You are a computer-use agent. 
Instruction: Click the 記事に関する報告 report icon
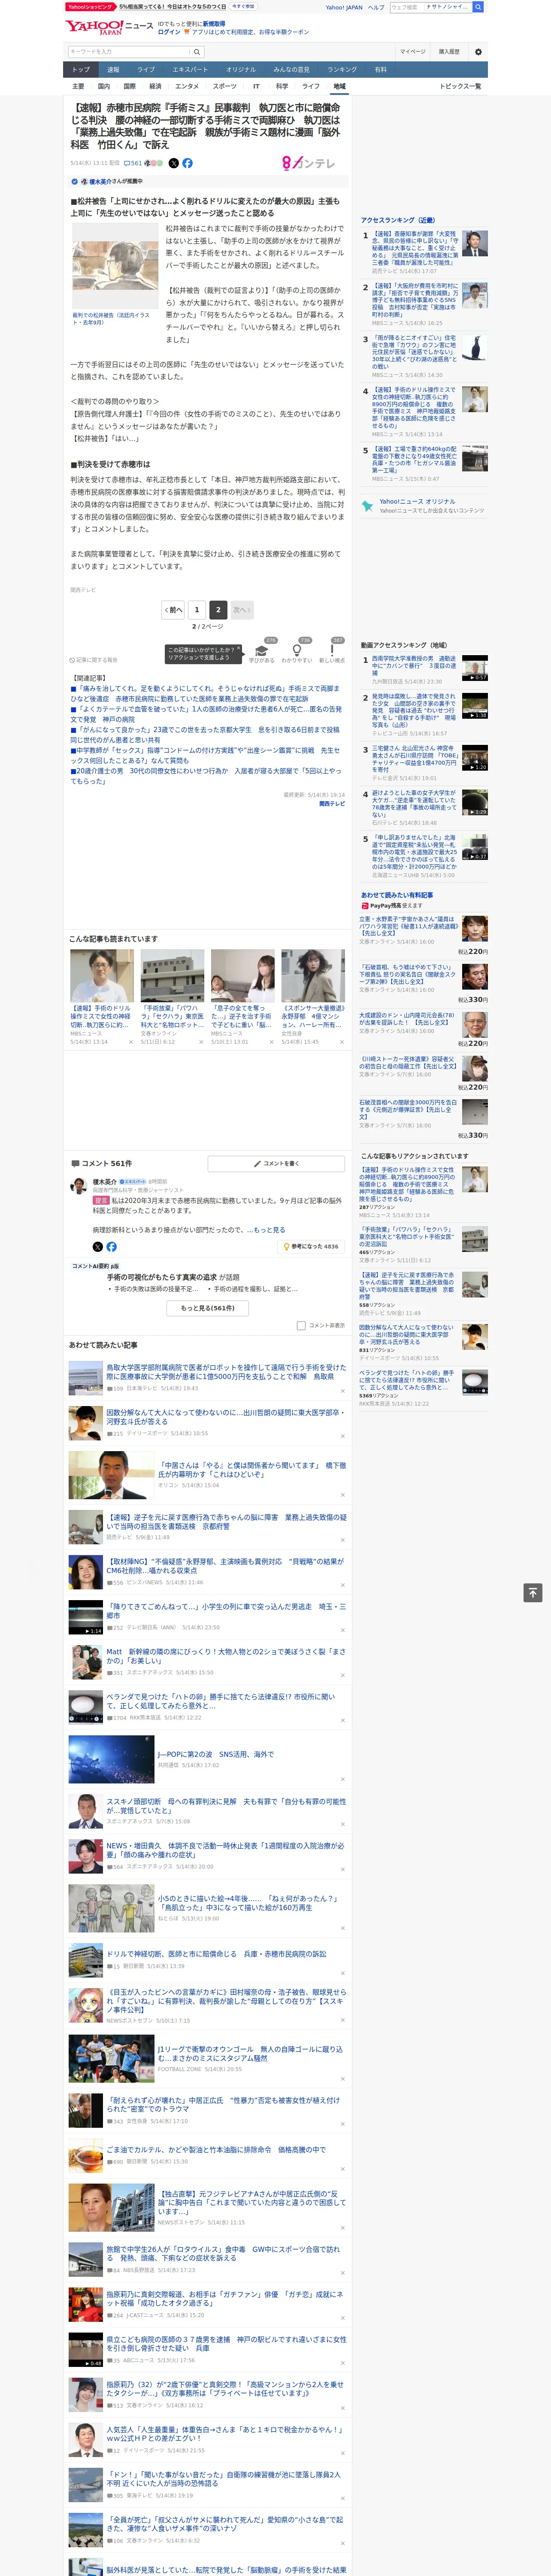[94, 660]
